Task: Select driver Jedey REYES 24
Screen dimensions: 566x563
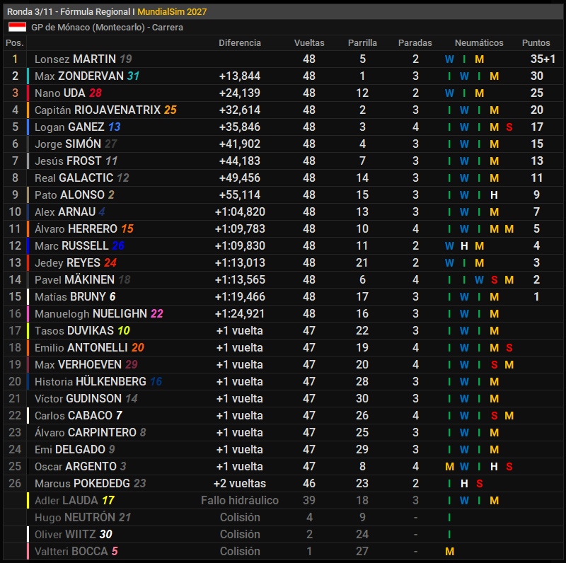Action: [x=76, y=262]
